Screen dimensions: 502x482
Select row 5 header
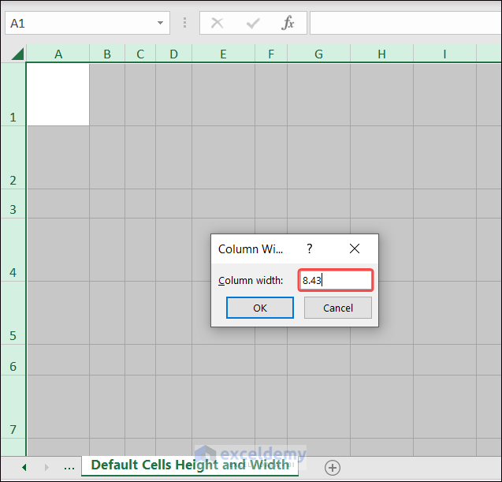coord(13,313)
